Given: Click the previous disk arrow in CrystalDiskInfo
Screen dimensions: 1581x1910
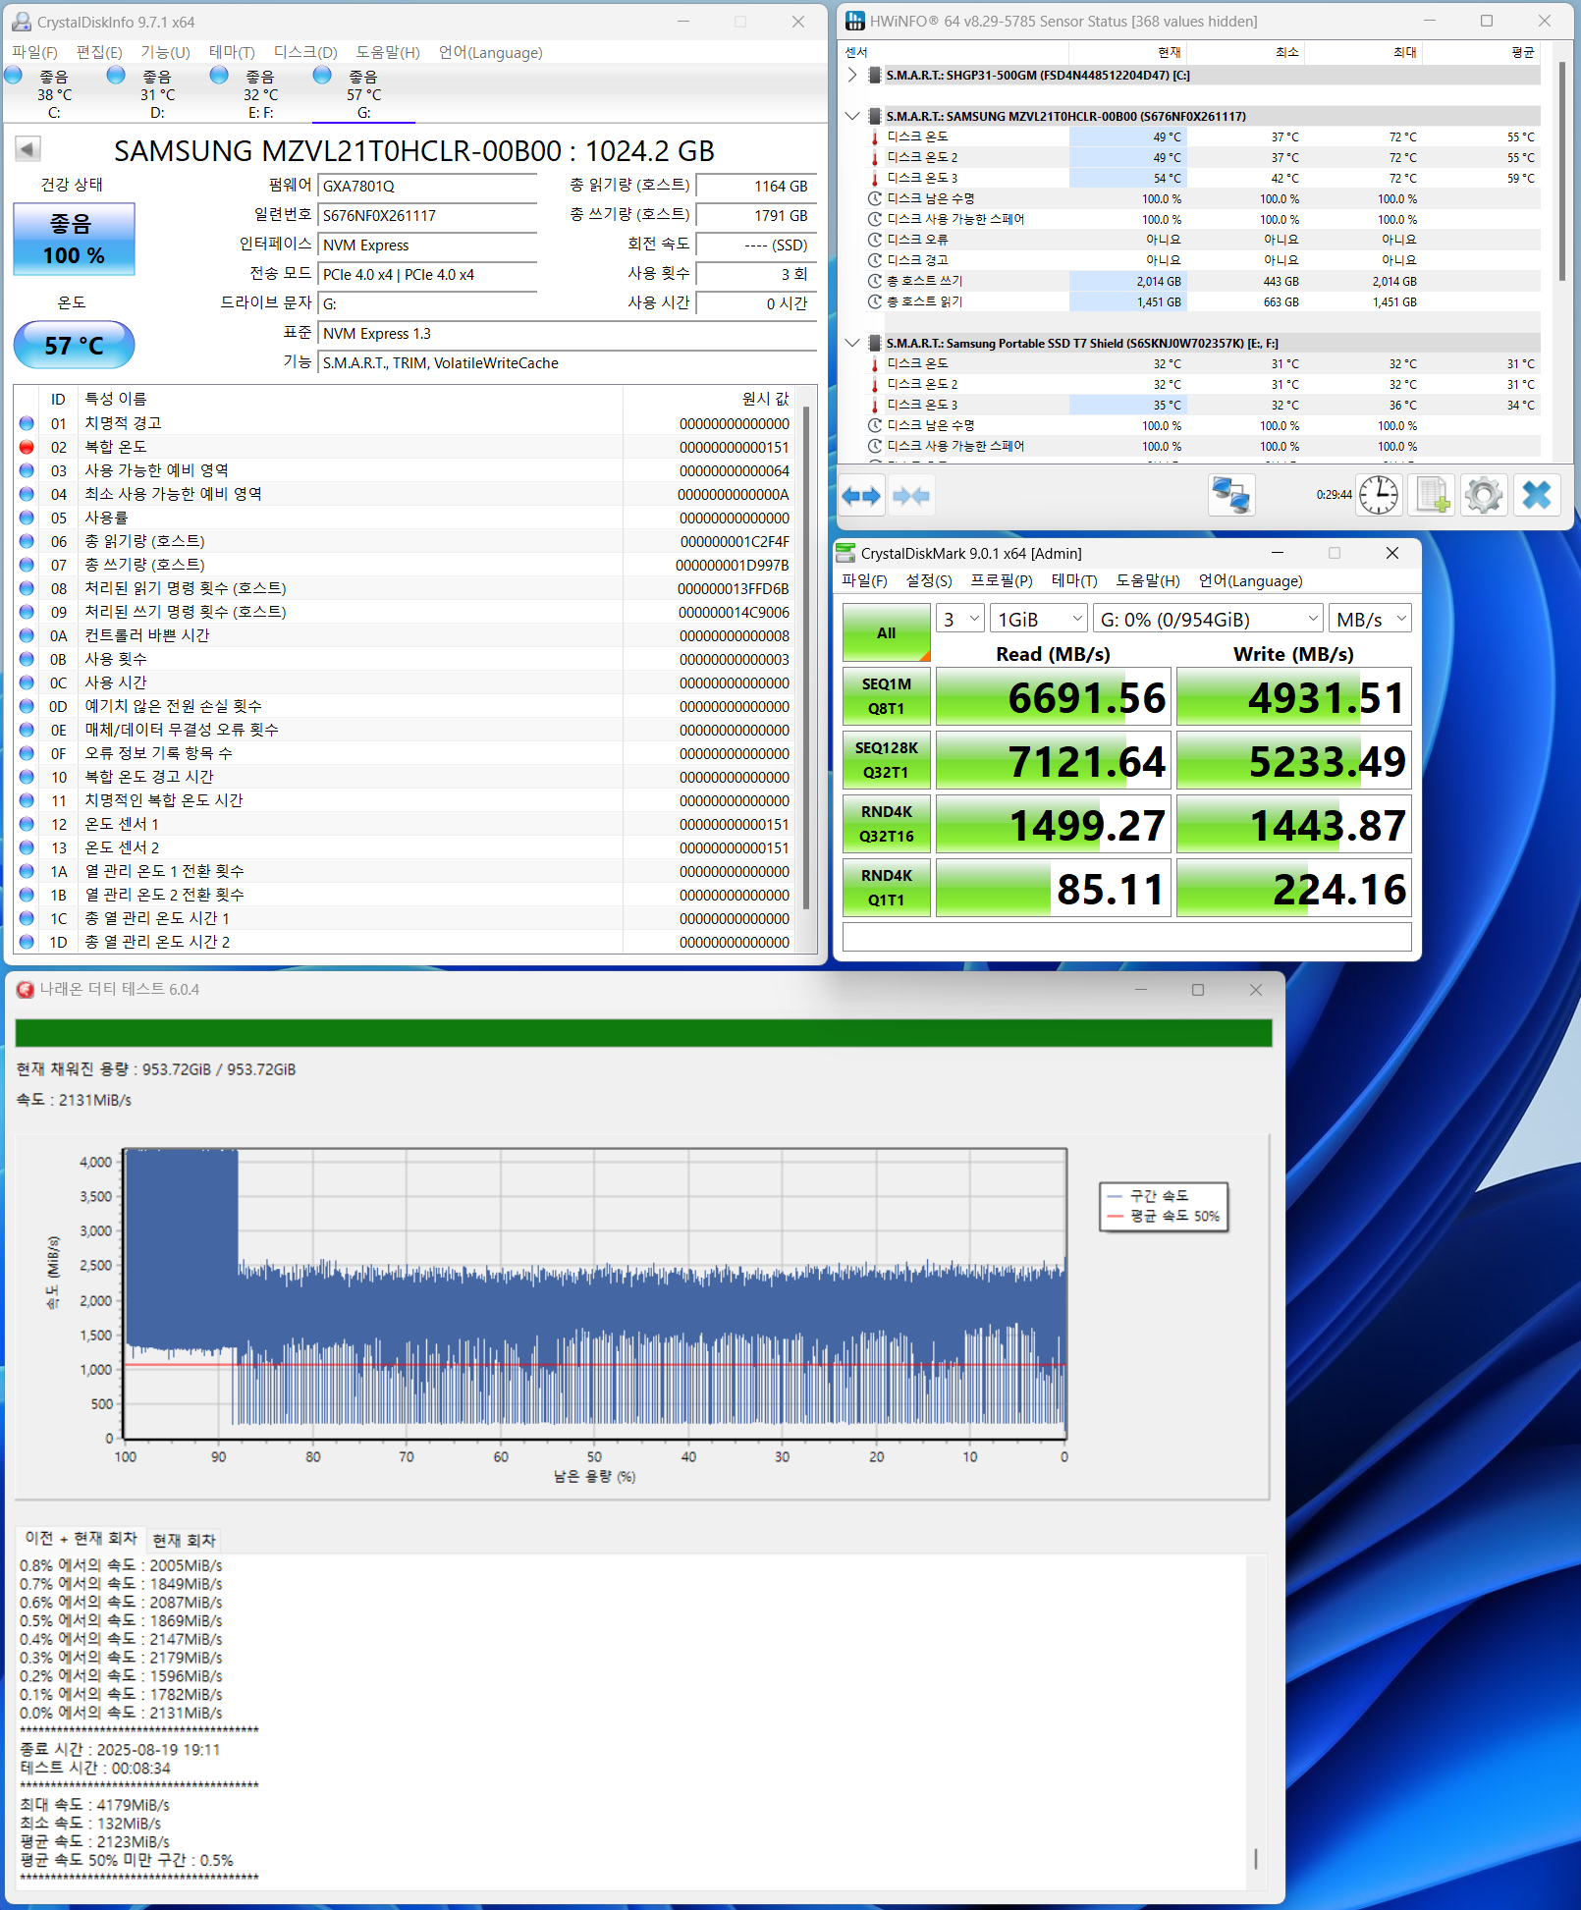Looking at the screenshot, I should pos(27,149).
